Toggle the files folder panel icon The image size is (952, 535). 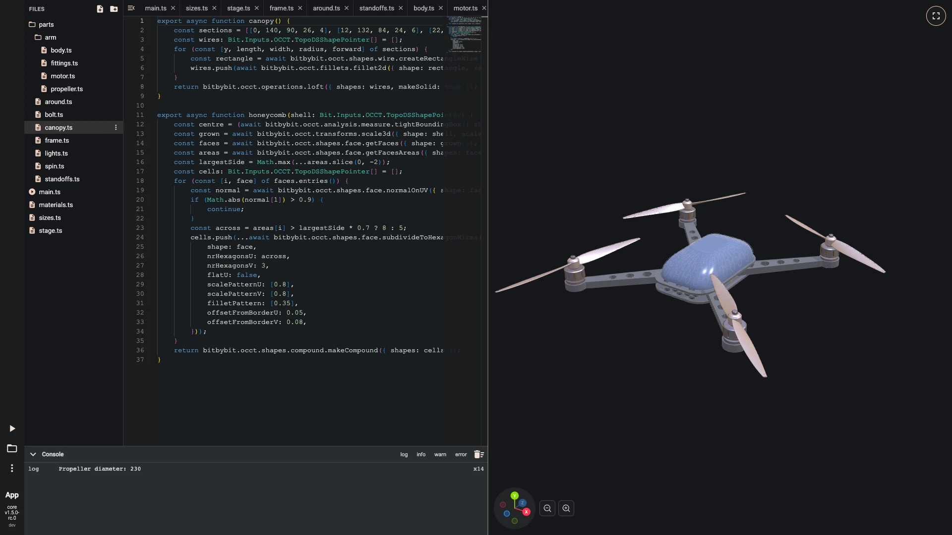pyautogui.click(x=12, y=448)
